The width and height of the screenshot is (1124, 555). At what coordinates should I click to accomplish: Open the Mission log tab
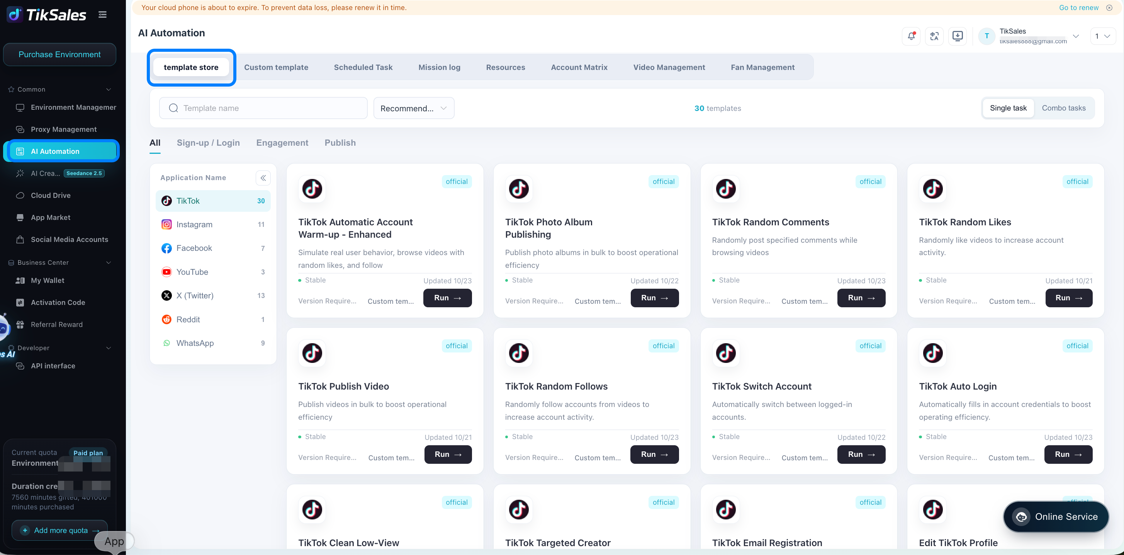(439, 67)
